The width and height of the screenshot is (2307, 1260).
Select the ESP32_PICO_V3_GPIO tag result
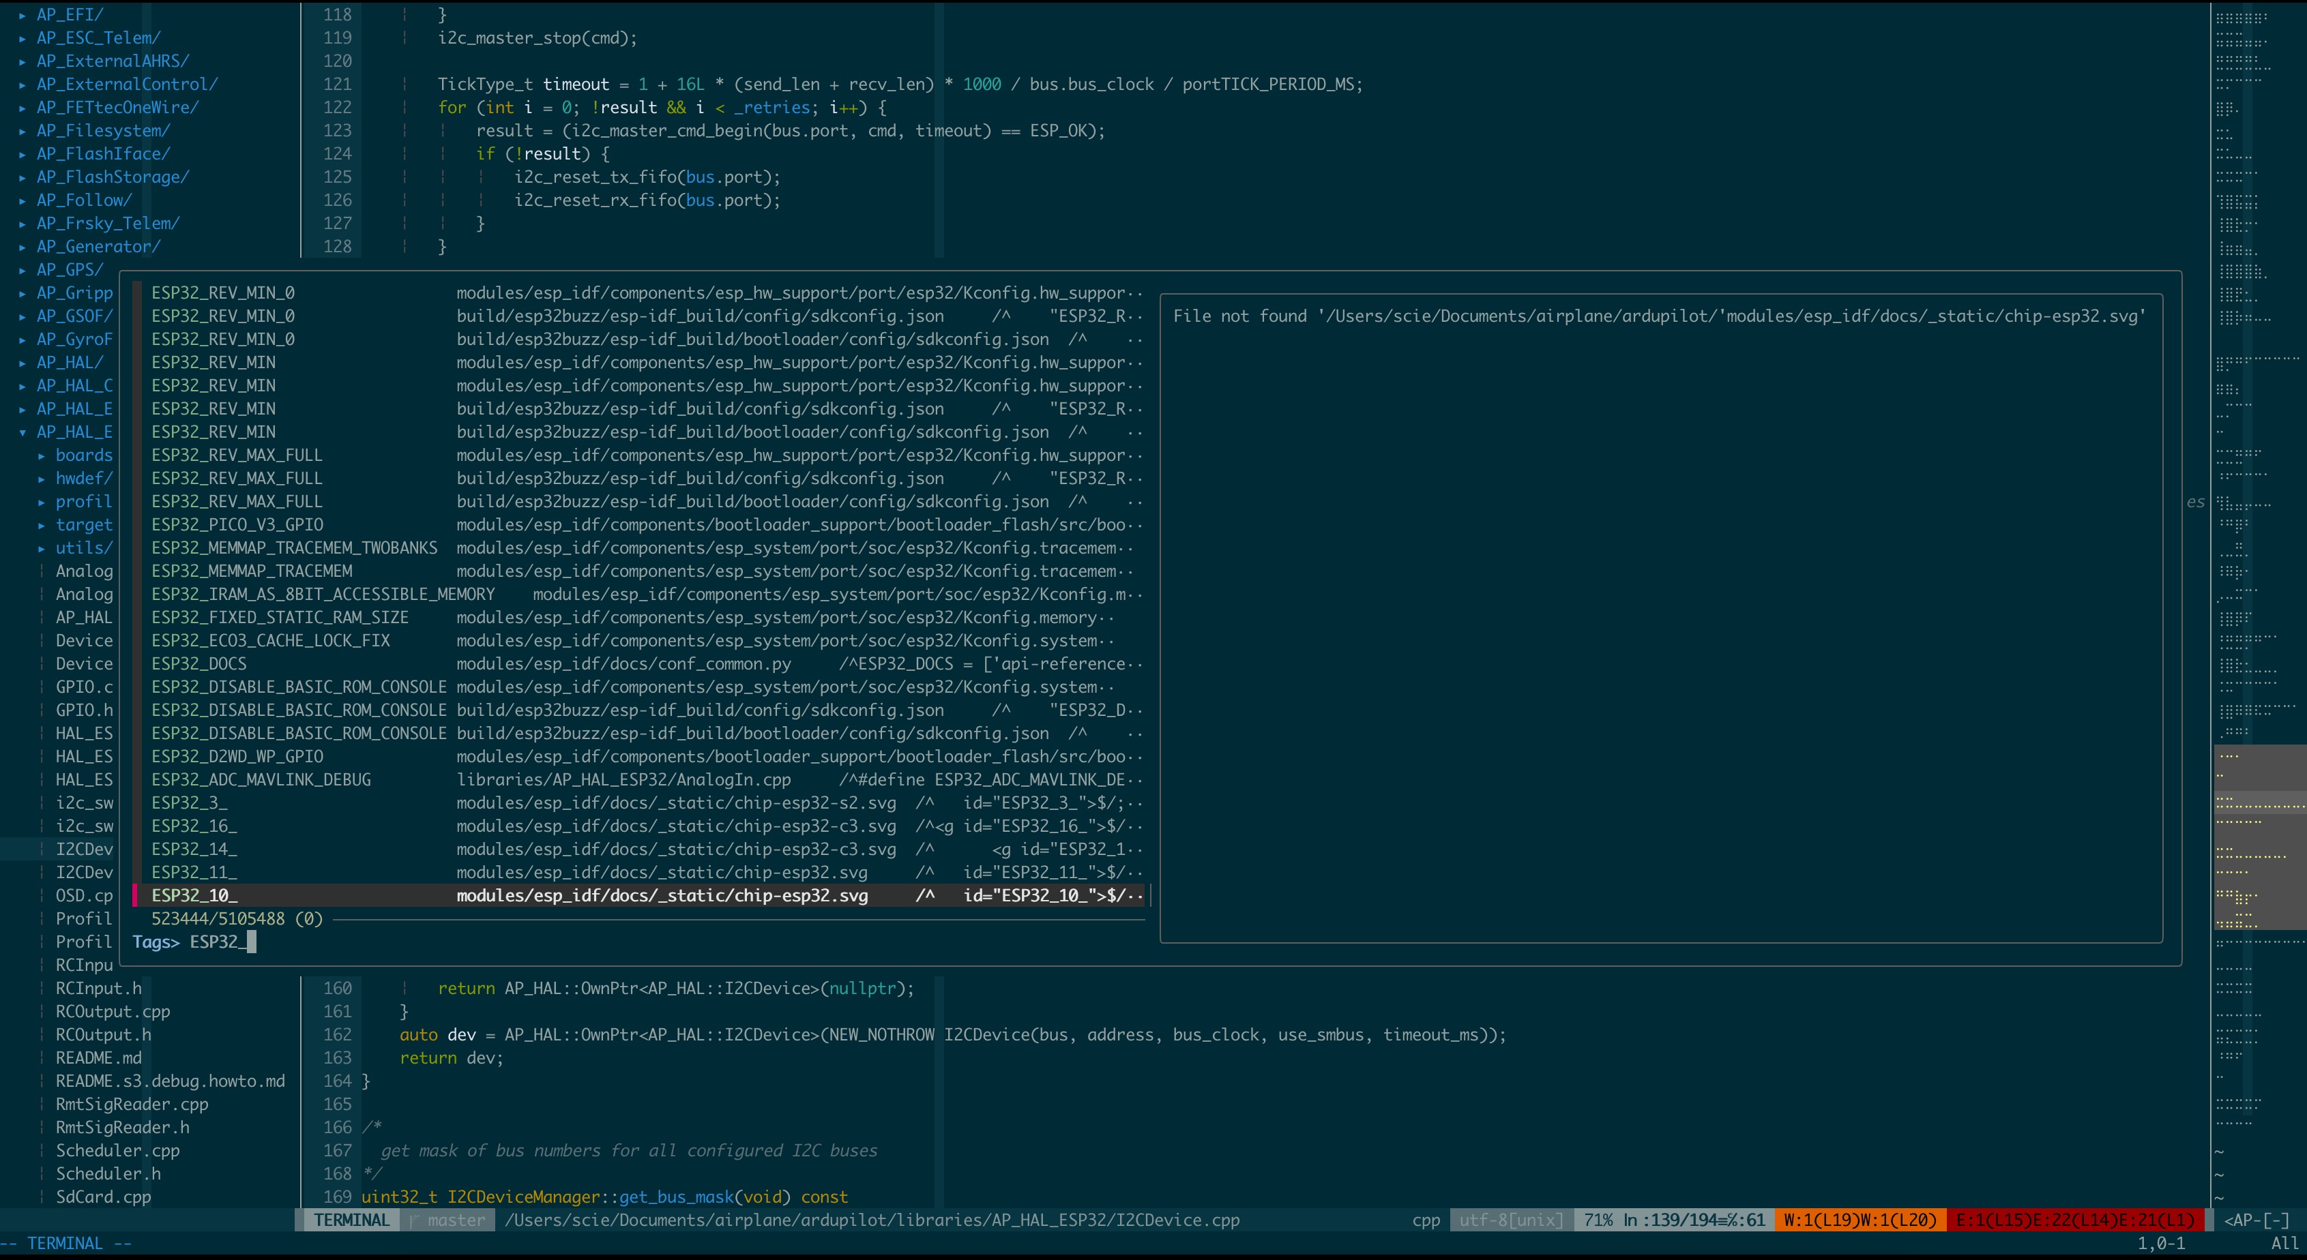pyautogui.click(x=639, y=525)
